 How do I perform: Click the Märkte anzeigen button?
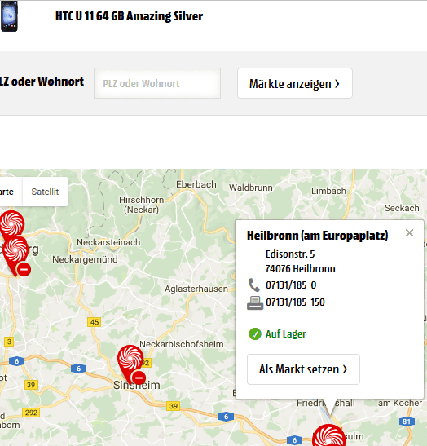(295, 83)
